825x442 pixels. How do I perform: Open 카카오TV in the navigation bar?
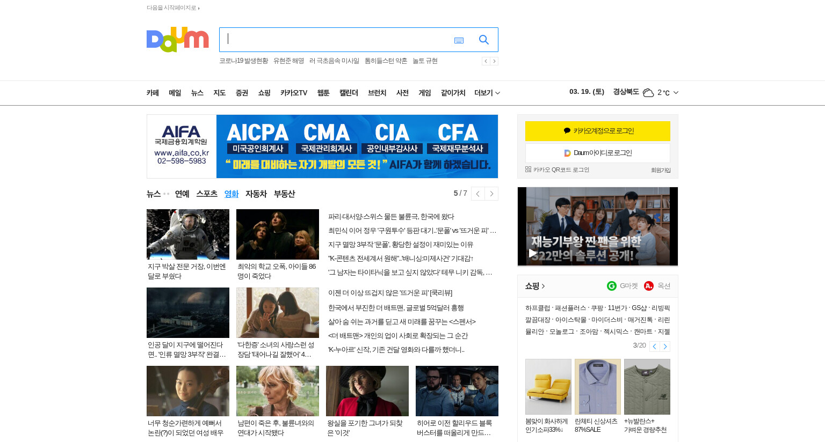(x=294, y=93)
